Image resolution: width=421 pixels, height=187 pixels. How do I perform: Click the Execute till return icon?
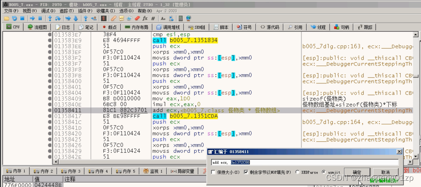coord(86,18)
